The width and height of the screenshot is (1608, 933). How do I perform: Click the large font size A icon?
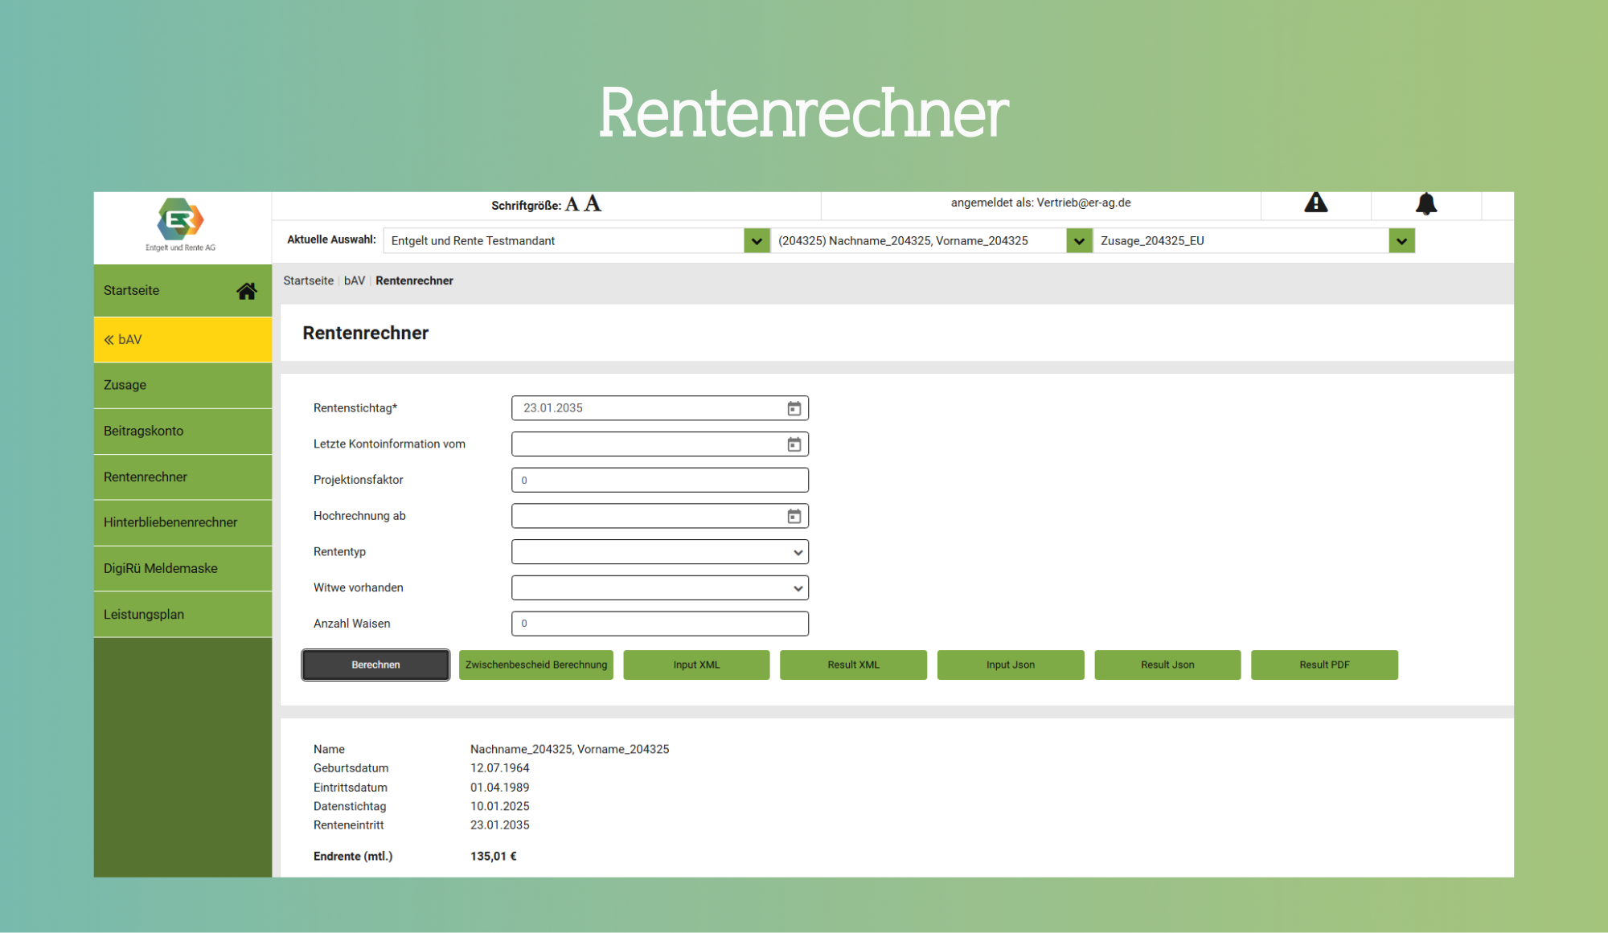coord(593,204)
